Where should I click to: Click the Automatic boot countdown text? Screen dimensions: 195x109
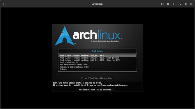coord(97,90)
